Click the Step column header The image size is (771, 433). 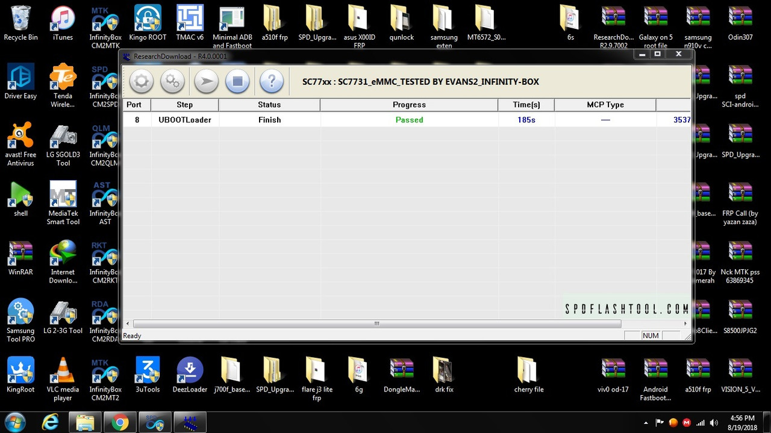click(x=185, y=105)
